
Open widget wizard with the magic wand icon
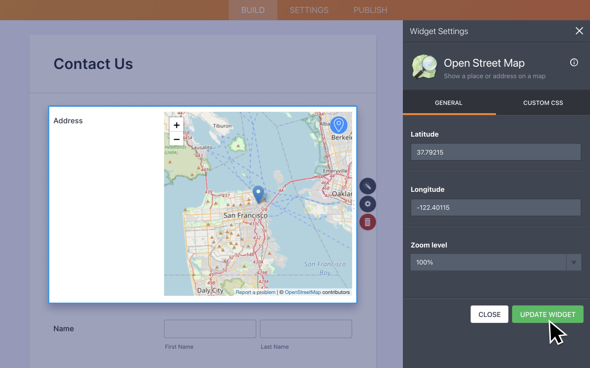pyautogui.click(x=367, y=186)
